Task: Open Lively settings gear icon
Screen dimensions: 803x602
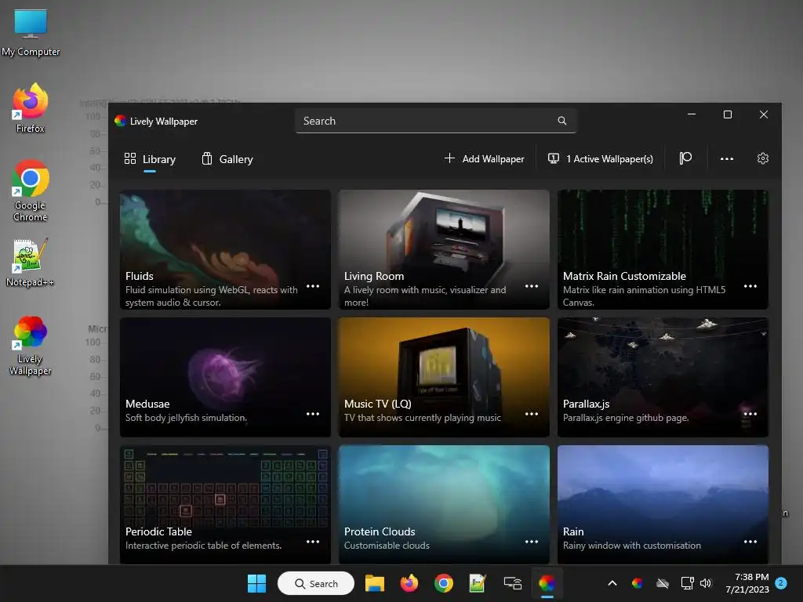Action: (x=762, y=158)
